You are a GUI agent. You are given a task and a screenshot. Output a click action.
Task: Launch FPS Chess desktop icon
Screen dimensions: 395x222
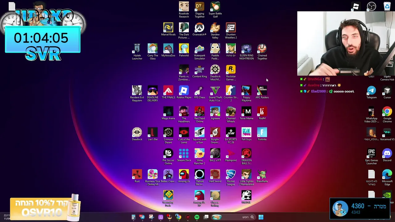(199, 92)
